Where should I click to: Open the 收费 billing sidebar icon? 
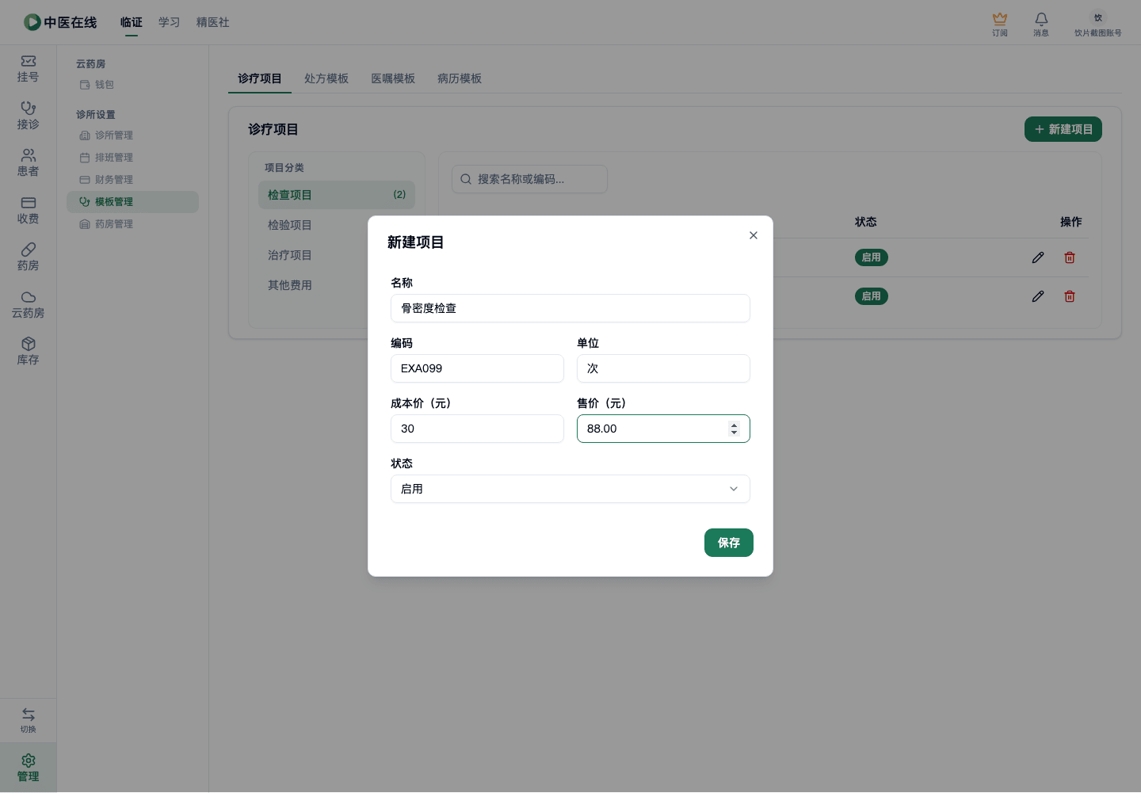(x=28, y=211)
